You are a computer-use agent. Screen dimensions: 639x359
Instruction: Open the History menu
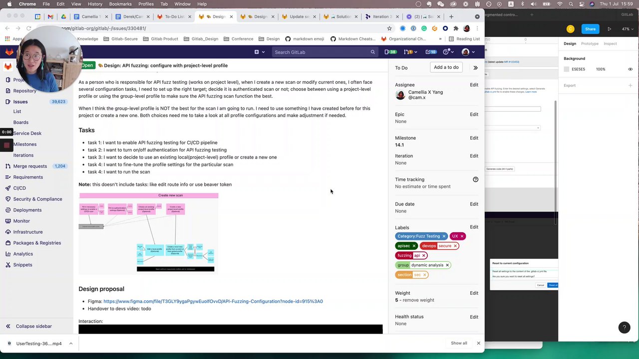pyautogui.click(x=95, y=4)
